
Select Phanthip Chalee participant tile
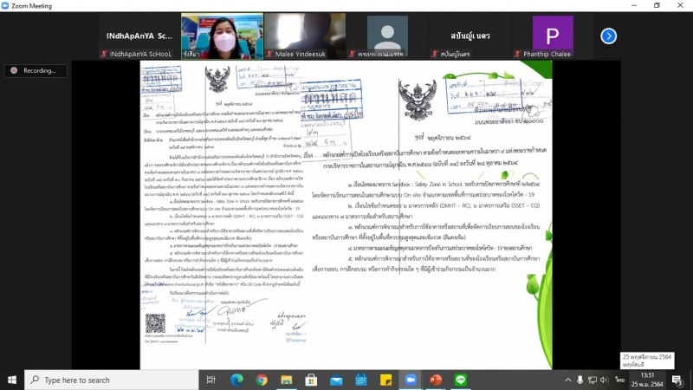coord(553,36)
